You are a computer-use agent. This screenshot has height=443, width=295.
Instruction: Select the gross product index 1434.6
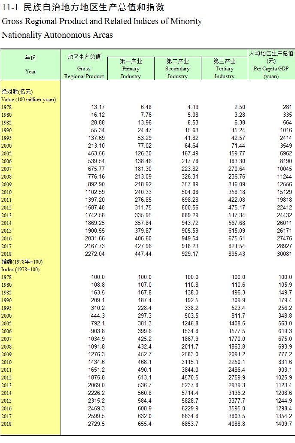(96, 362)
